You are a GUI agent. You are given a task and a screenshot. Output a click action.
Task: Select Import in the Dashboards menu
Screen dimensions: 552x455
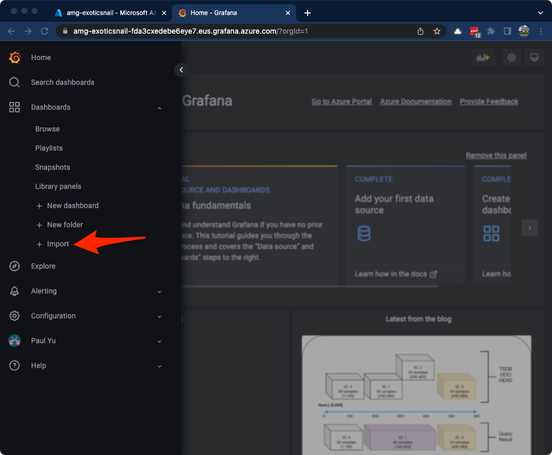57,244
